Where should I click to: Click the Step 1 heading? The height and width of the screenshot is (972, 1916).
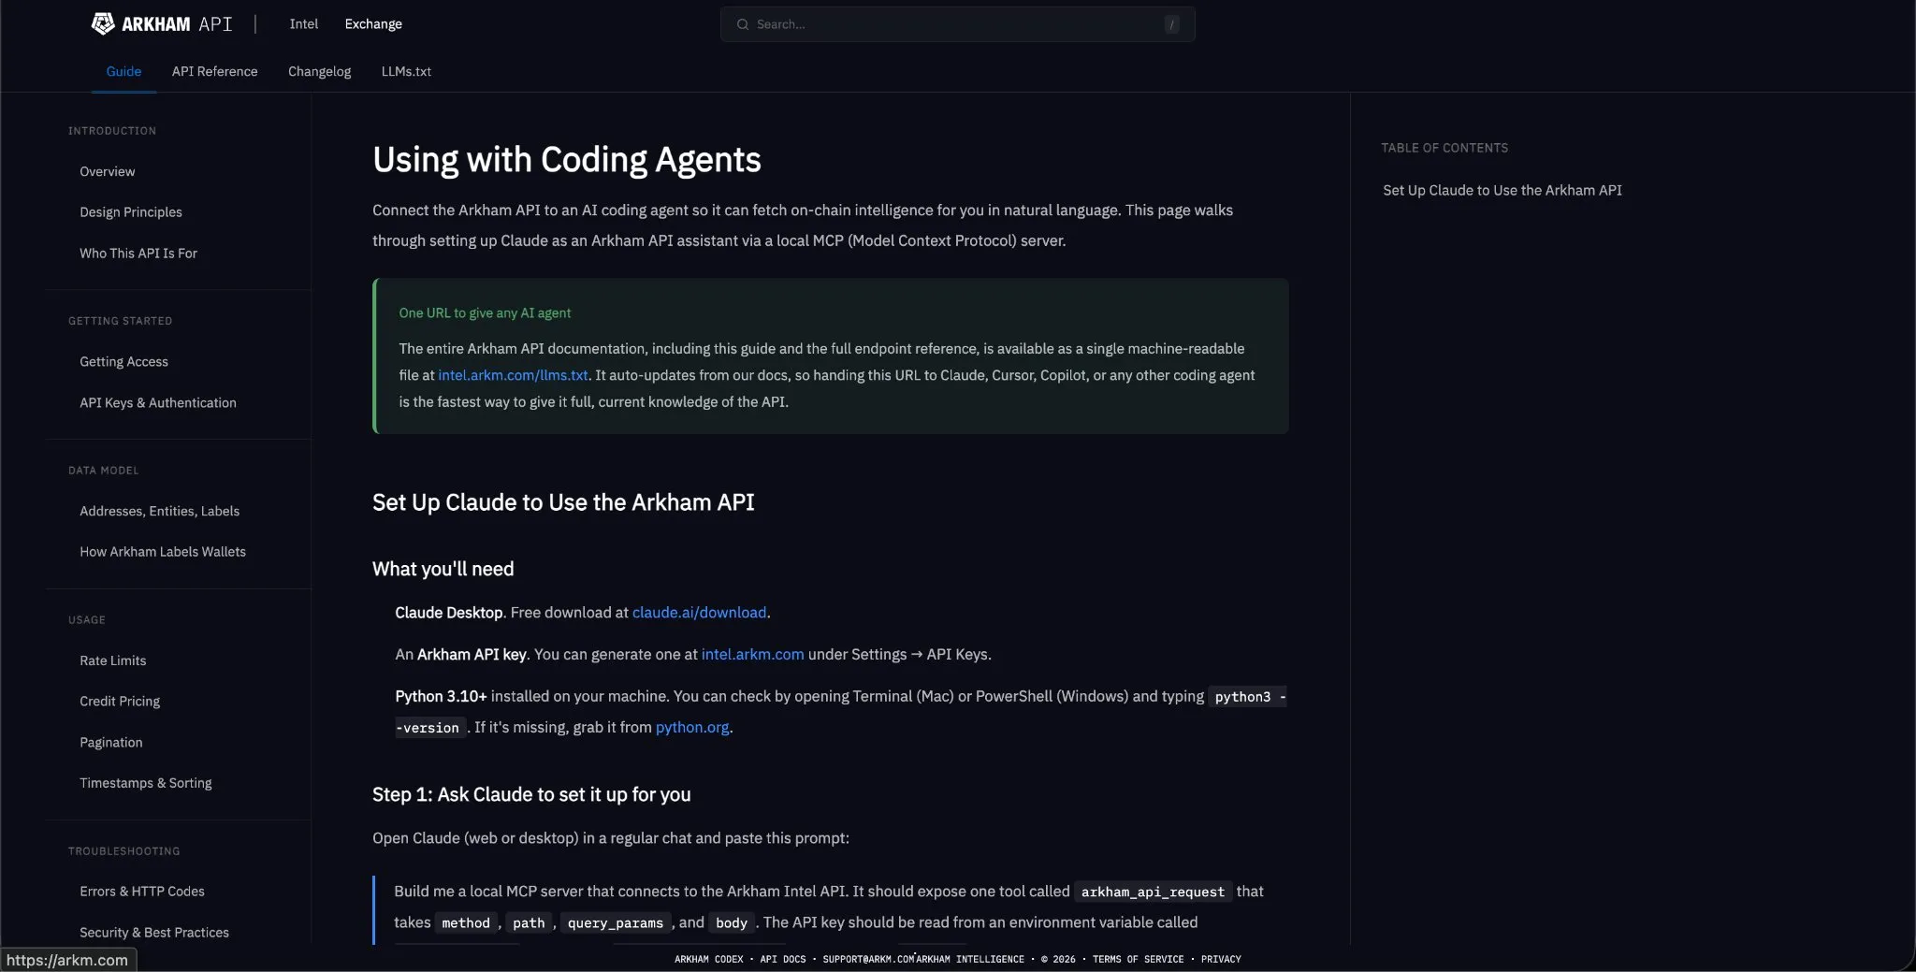coord(531,794)
